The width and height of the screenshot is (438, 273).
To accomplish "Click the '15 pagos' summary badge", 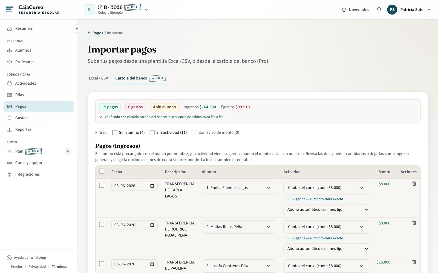I will (x=110, y=107).
